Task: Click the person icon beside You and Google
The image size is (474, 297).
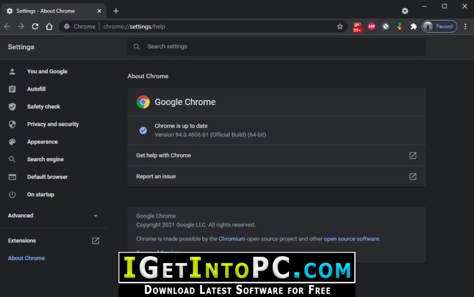Action: pos(12,71)
